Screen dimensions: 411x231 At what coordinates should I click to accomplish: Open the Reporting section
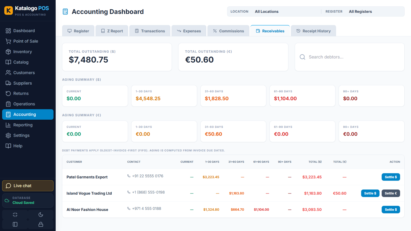(28, 125)
